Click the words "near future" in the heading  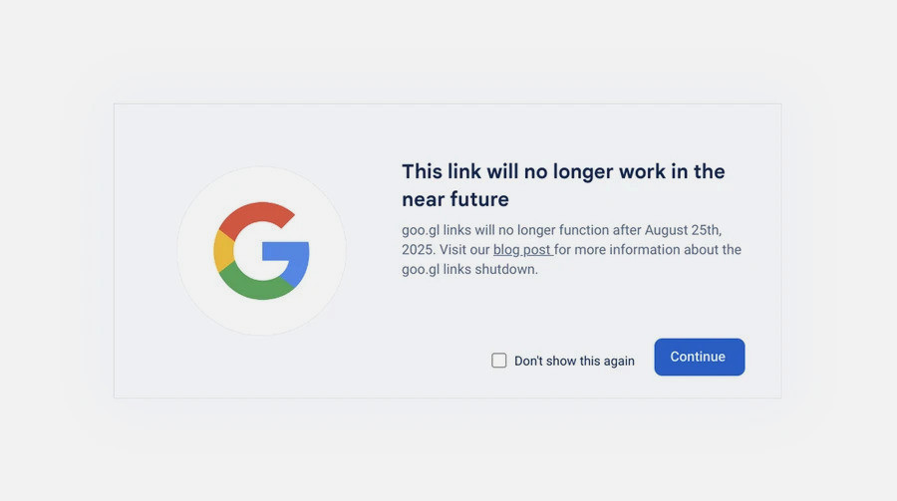click(x=454, y=199)
